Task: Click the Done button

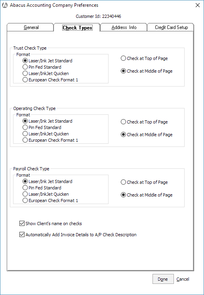Action: (x=163, y=279)
